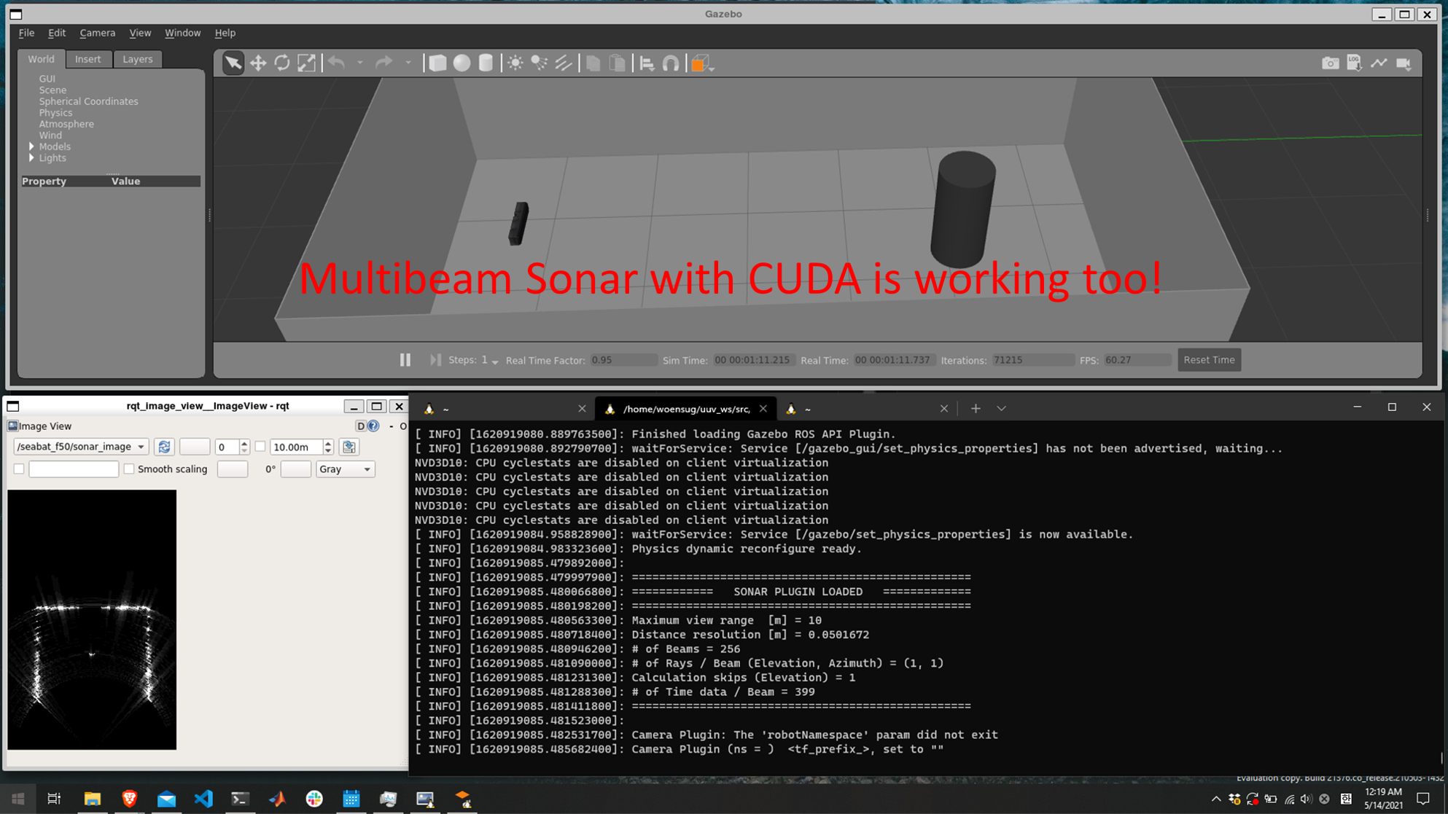The image size is (1448, 814).
Task: Add a point light
Action: click(515, 63)
